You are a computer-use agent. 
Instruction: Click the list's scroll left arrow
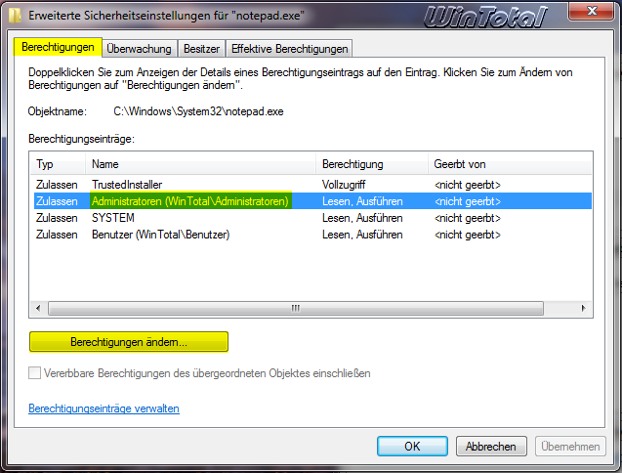38,308
